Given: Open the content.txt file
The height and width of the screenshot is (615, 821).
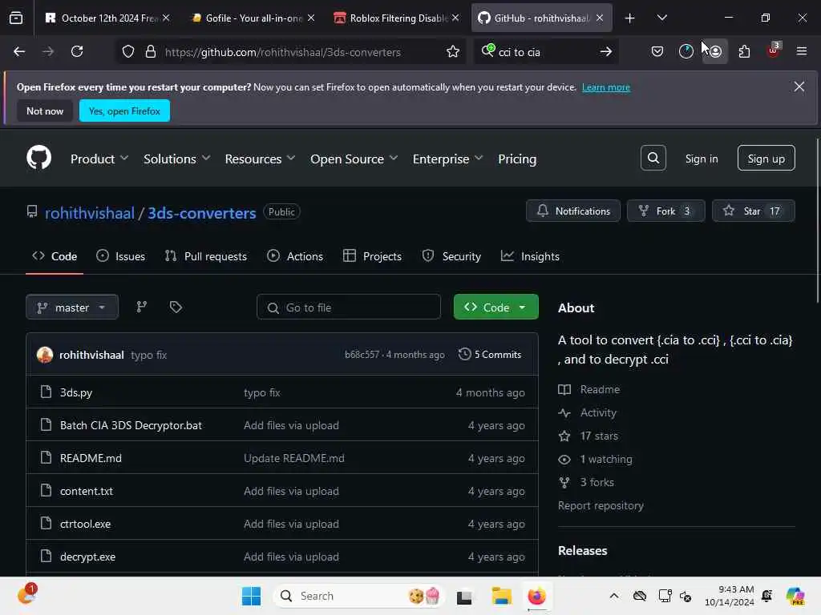Looking at the screenshot, I should [x=87, y=491].
